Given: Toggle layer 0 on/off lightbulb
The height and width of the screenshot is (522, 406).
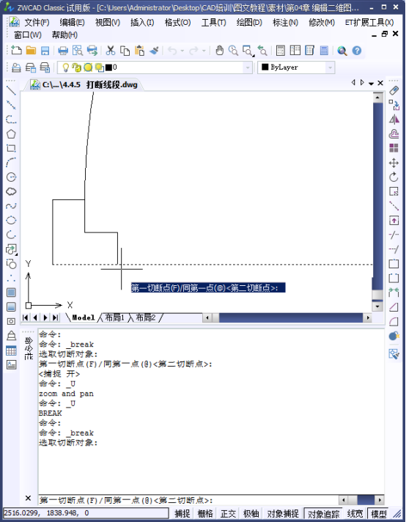Looking at the screenshot, I should [66, 67].
